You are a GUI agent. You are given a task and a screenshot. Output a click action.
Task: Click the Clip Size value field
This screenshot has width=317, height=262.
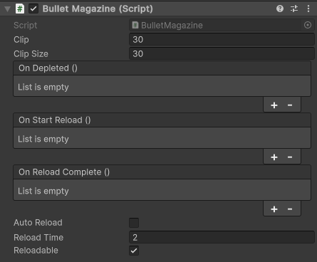tap(222, 53)
